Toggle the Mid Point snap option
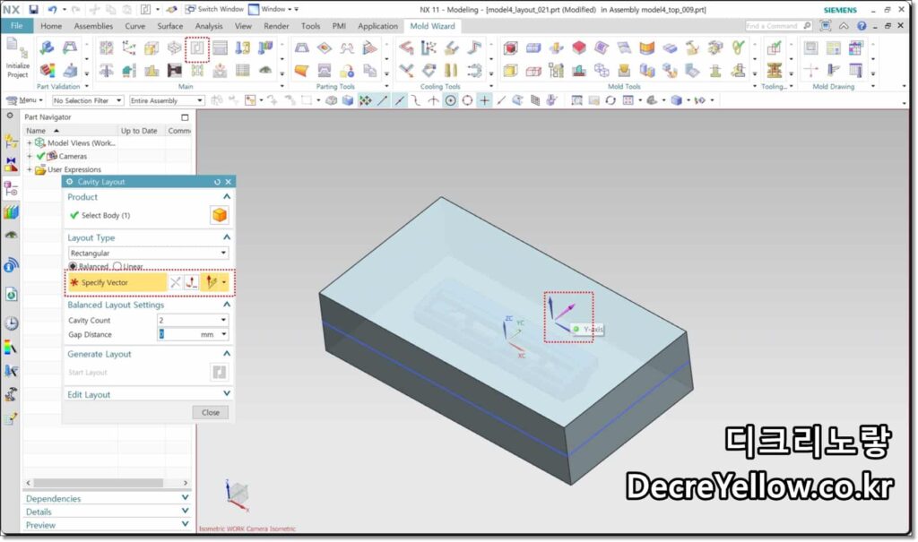 tap(399, 100)
